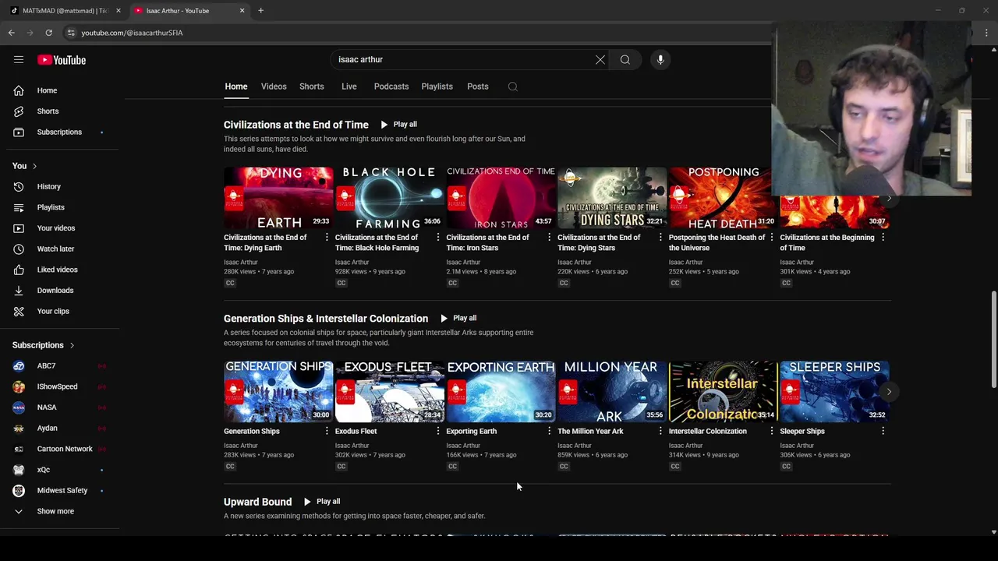
Task: Play all Civilizations at the End of Time
Action: coord(398,125)
